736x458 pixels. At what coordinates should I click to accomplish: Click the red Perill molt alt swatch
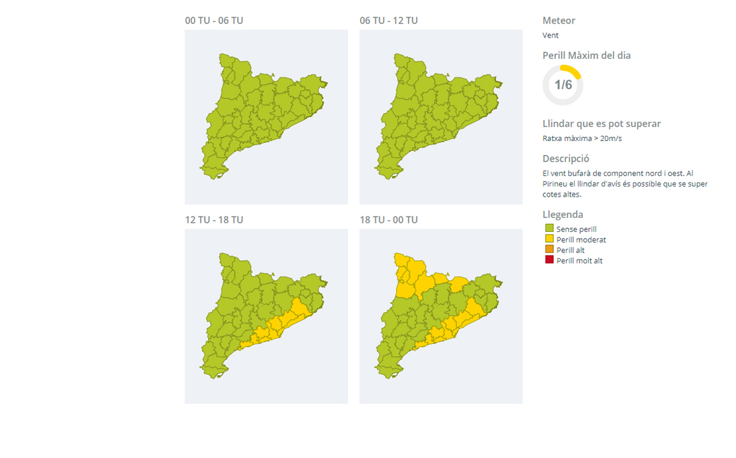click(x=549, y=259)
